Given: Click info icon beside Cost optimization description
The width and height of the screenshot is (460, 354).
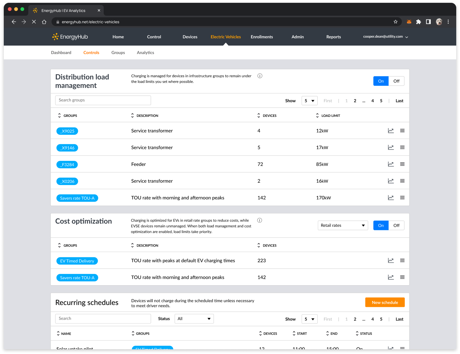Looking at the screenshot, I should pos(260,221).
